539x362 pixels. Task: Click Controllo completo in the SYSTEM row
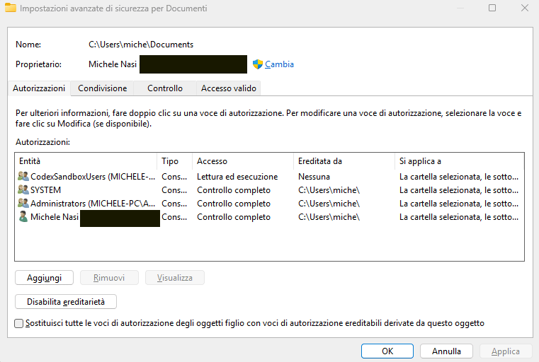234,189
